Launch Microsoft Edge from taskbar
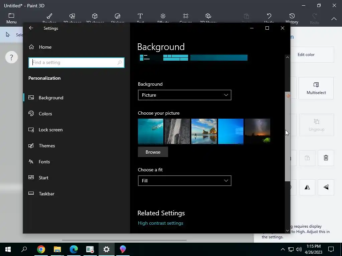Screen dimensions: 342x256 click(x=74, y=249)
